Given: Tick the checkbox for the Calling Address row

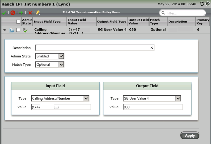Looking at the screenshot, I should tap(18, 30).
